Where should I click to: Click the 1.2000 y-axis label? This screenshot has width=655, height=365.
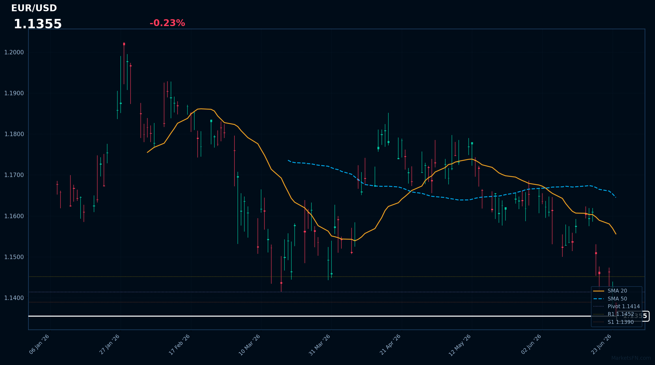(x=14, y=52)
